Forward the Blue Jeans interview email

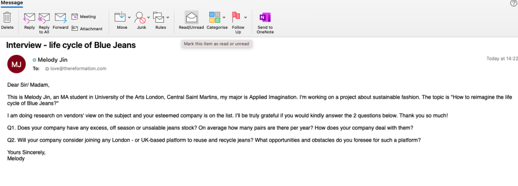click(61, 21)
